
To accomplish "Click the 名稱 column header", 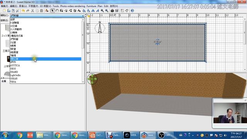I will click(x=4, y=81).
